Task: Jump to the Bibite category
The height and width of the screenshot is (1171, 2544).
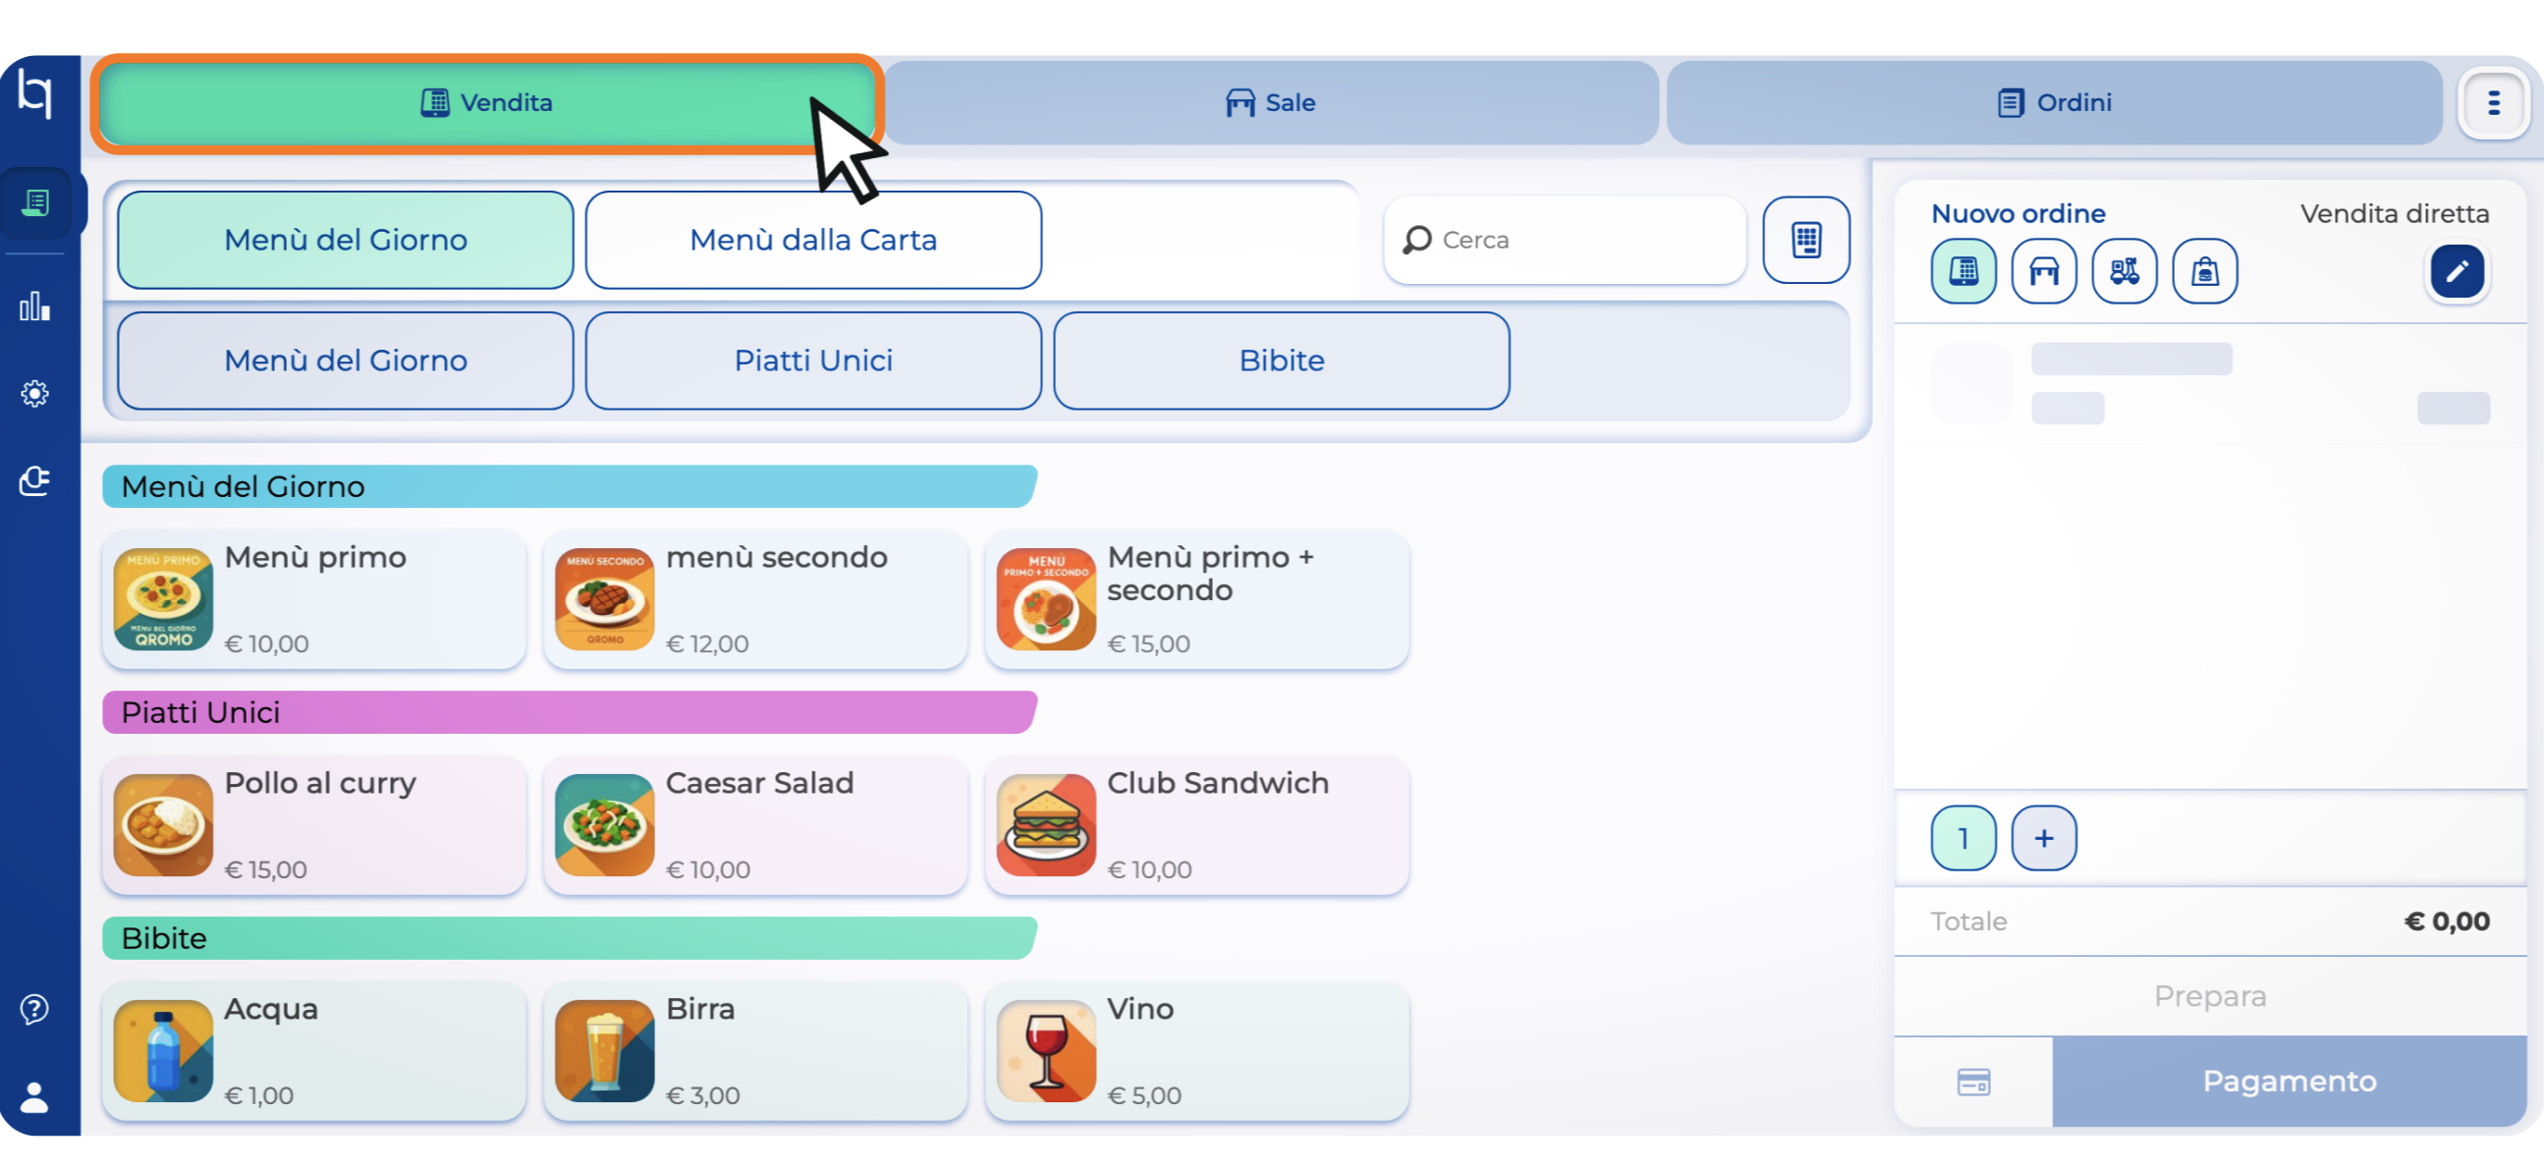Action: click(1281, 361)
